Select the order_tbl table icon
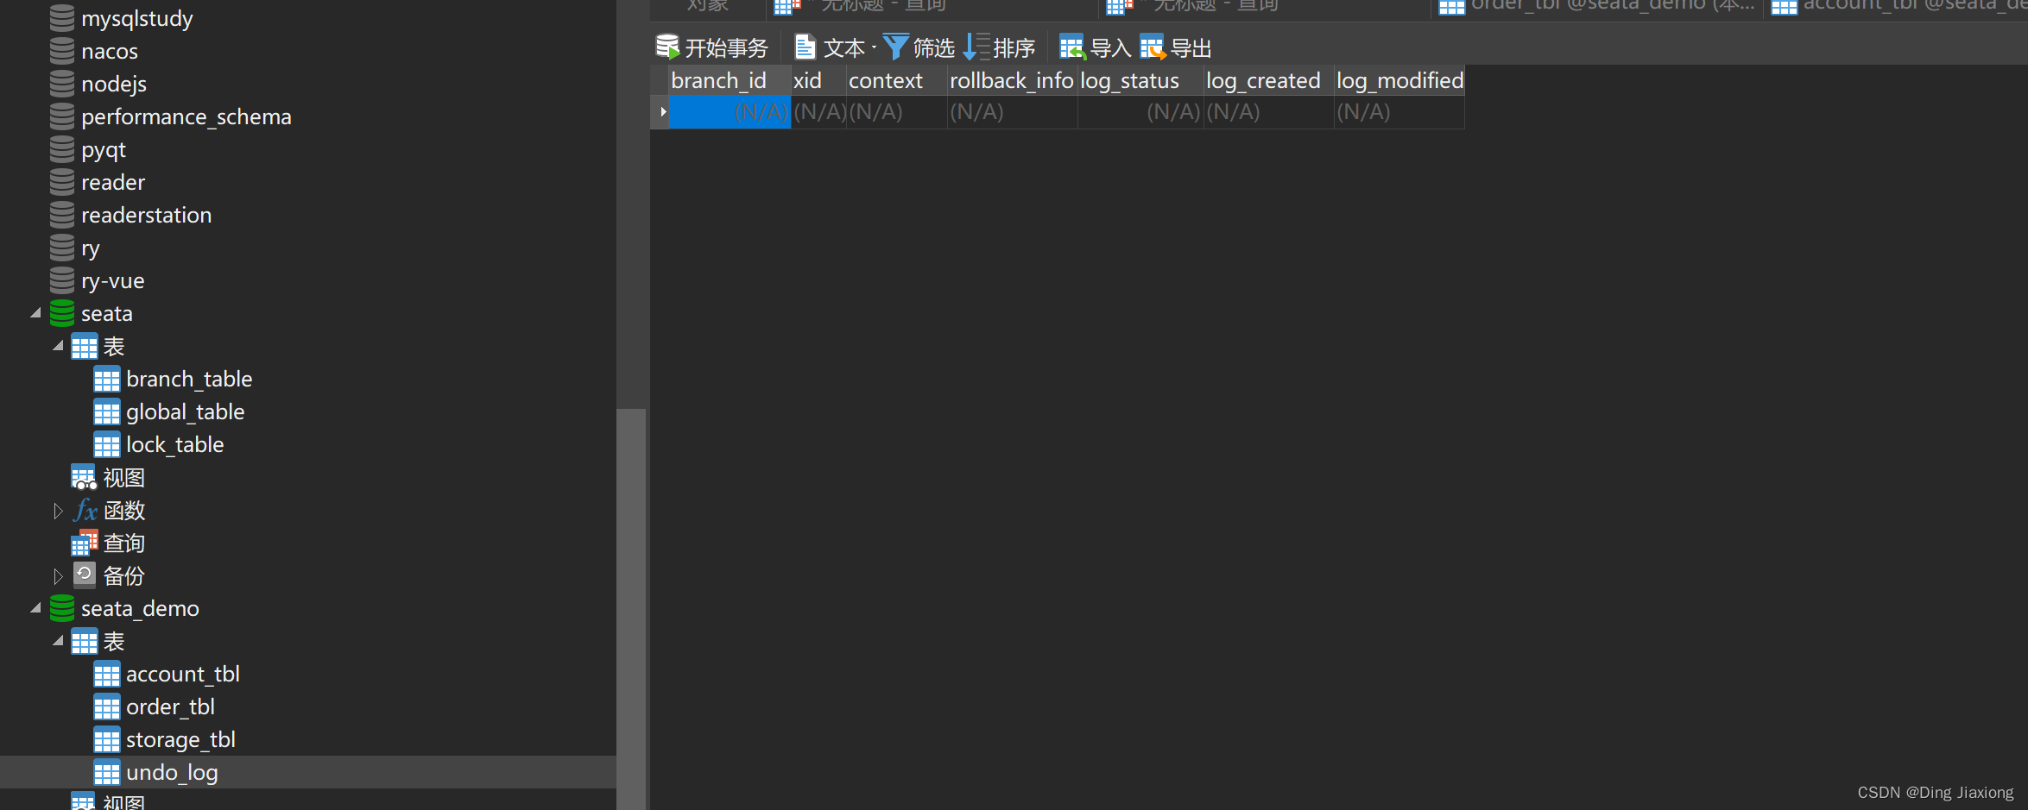The height and width of the screenshot is (810, 2028). [x=107, y=707]
